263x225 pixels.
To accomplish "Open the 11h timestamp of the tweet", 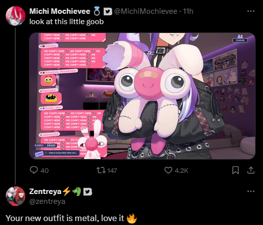I will 188,11.
